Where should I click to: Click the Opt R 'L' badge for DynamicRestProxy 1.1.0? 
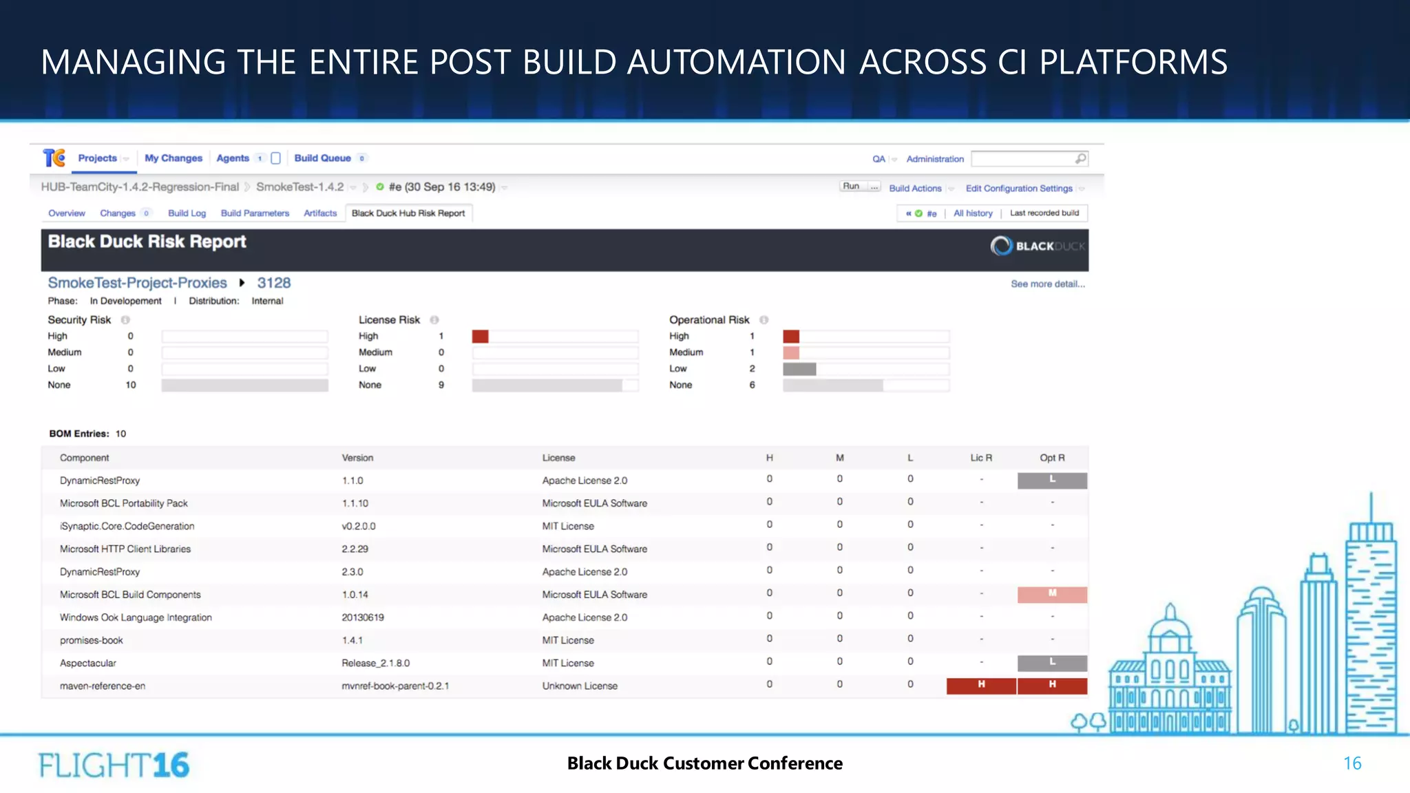1052,480
